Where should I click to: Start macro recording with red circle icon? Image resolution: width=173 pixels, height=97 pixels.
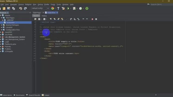tap(92, 19)
